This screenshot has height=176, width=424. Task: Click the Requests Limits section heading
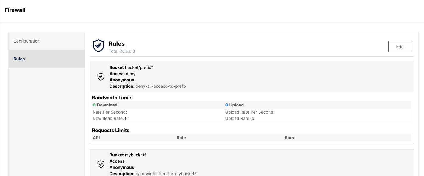pyautogui.click(x=111, y=130)
